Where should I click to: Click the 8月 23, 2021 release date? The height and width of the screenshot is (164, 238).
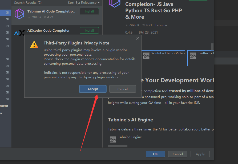click(x=148, y=32)
